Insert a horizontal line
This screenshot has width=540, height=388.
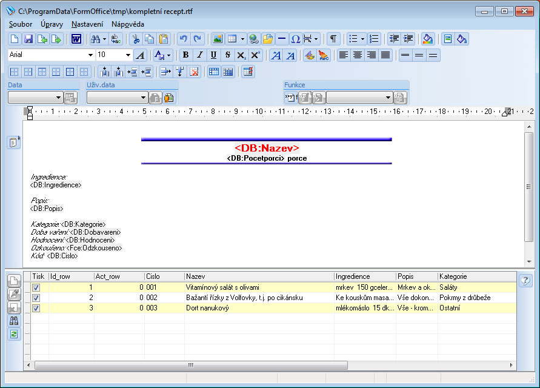tap(282, 39)
